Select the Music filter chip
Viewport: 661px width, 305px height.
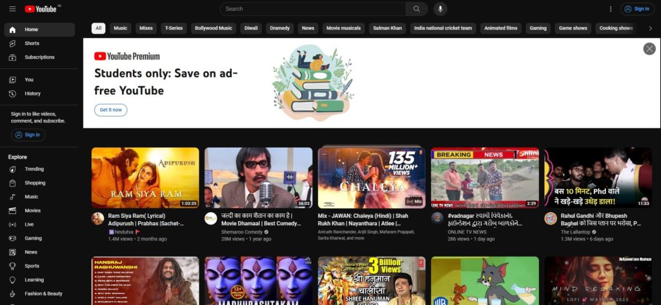[121, 28]
